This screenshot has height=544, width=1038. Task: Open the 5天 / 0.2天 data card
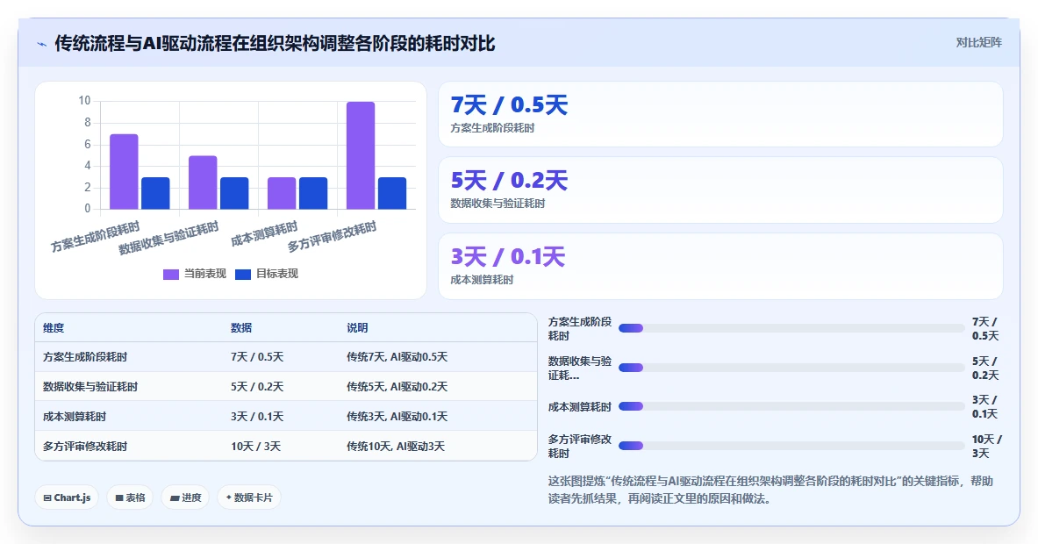pos(720,190)
